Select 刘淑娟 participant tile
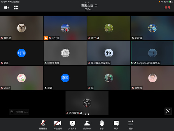Screen dimensions: 174x131 153,28
